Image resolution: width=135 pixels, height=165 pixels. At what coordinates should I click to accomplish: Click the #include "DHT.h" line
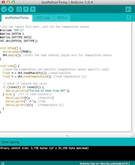click(x=12, y=30)
